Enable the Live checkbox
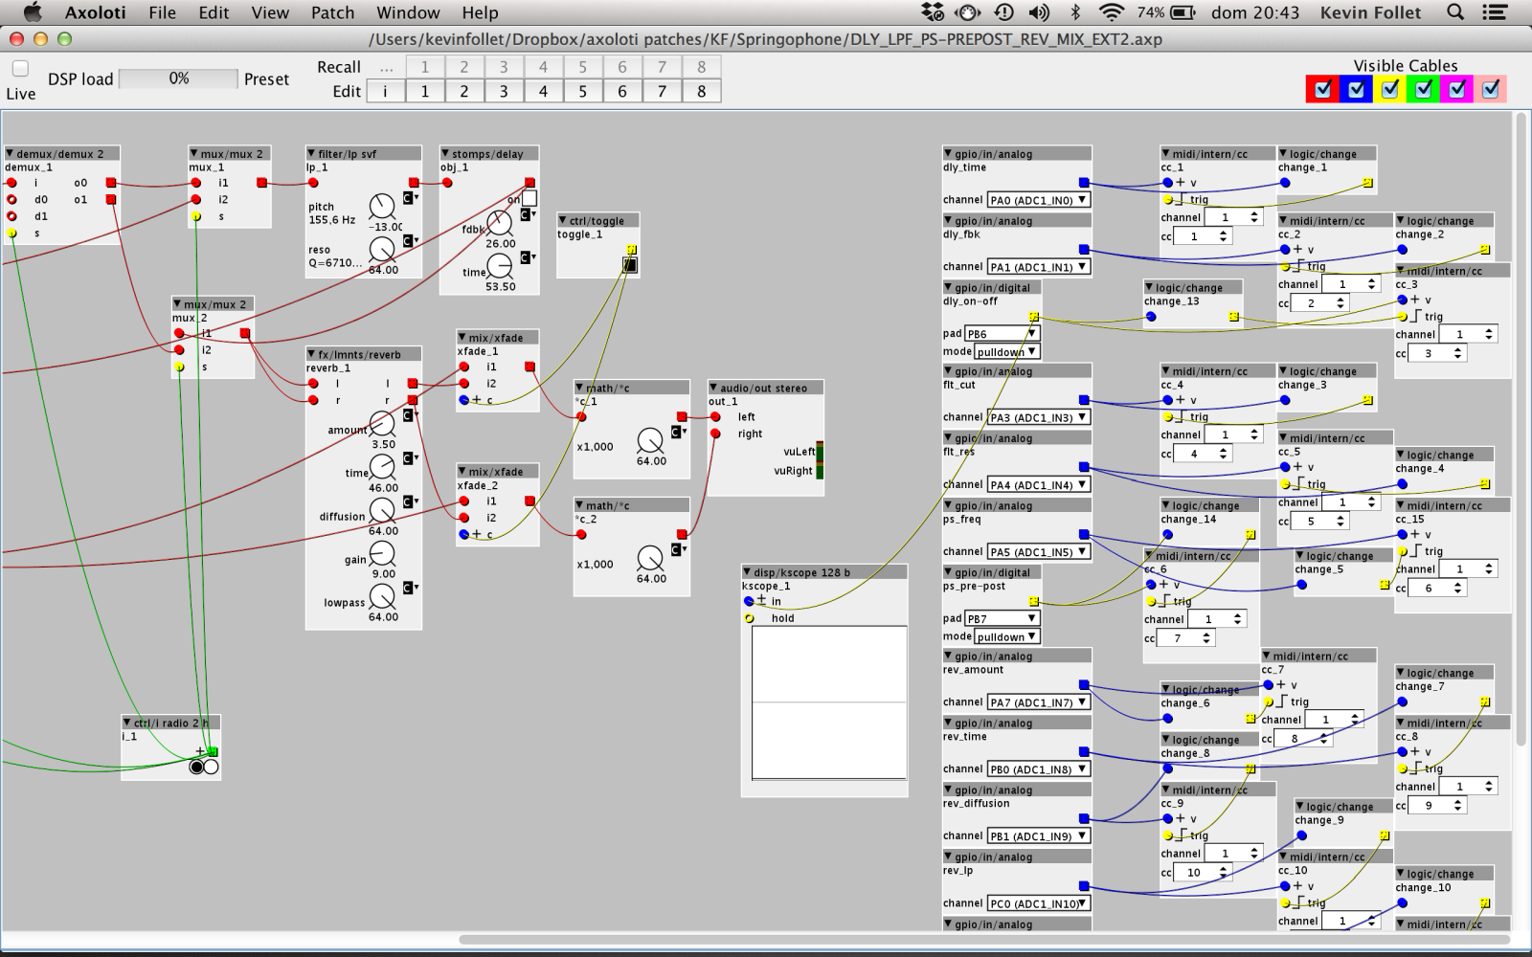The image size is (1532, 957). pos(20,69)
